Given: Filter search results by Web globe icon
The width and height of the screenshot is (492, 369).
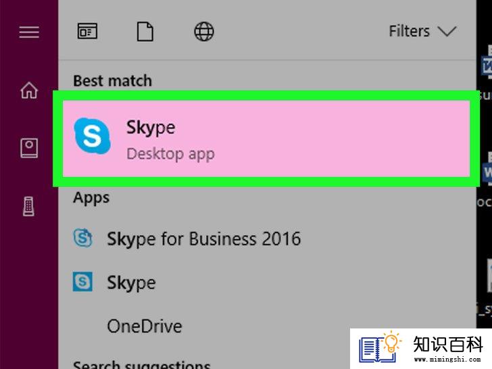Looking at the screenshot, I should coord(204,31).
